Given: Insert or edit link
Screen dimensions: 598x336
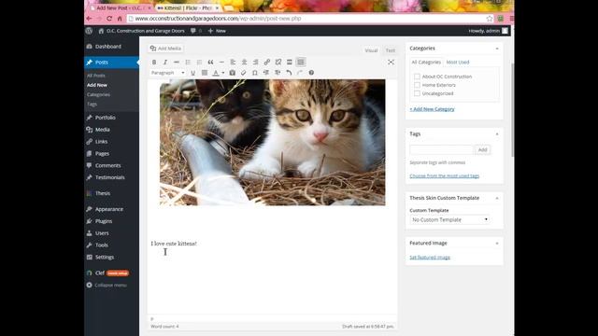Looking at the screenshot, I should click(x=267, y=63).
